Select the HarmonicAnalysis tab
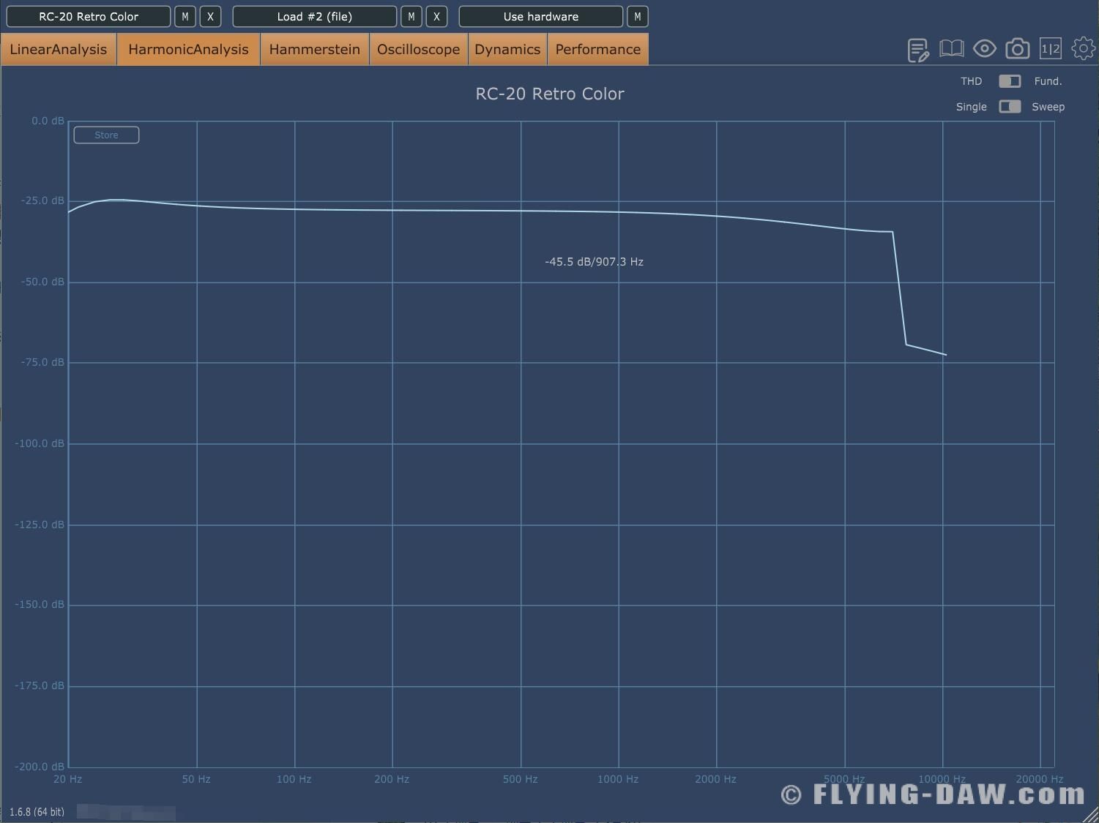1099x823 pixels. [x=188, y=49]
